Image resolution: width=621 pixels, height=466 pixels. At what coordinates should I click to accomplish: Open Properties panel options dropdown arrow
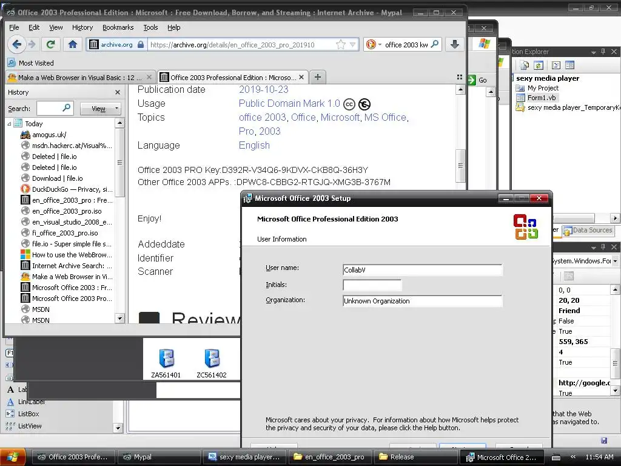(x=593, y=247)
